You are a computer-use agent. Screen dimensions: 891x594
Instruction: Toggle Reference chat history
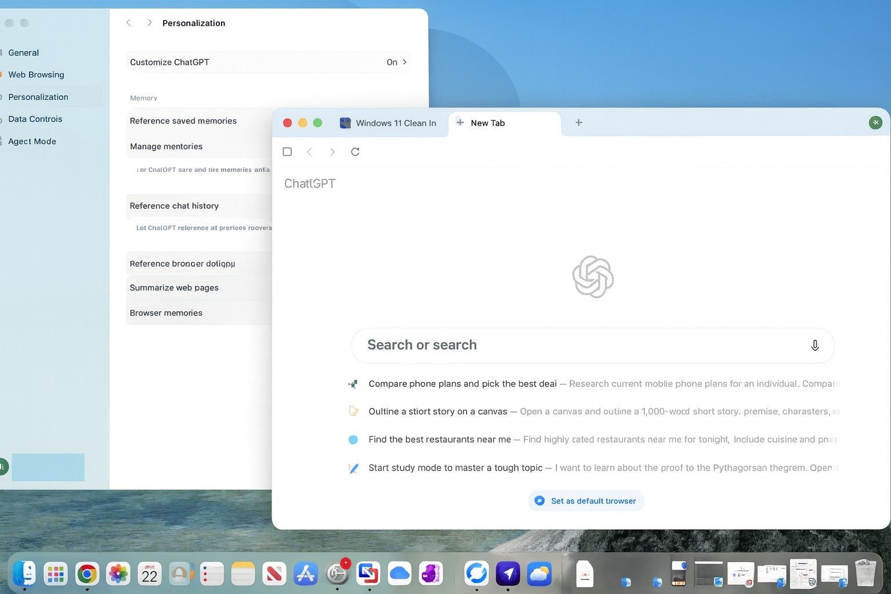(174, 205)
